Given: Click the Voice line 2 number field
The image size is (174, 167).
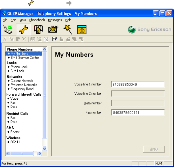Looking at the screenshot, I should tap(138, 94).
